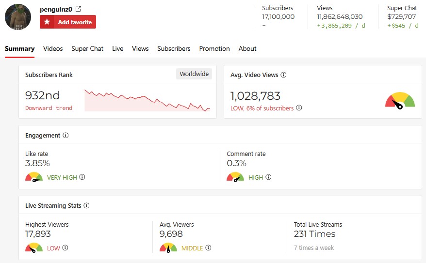Click the MIDDLE avg viewers label
Viewport: 426px width, 263px height.
[192, 248]
